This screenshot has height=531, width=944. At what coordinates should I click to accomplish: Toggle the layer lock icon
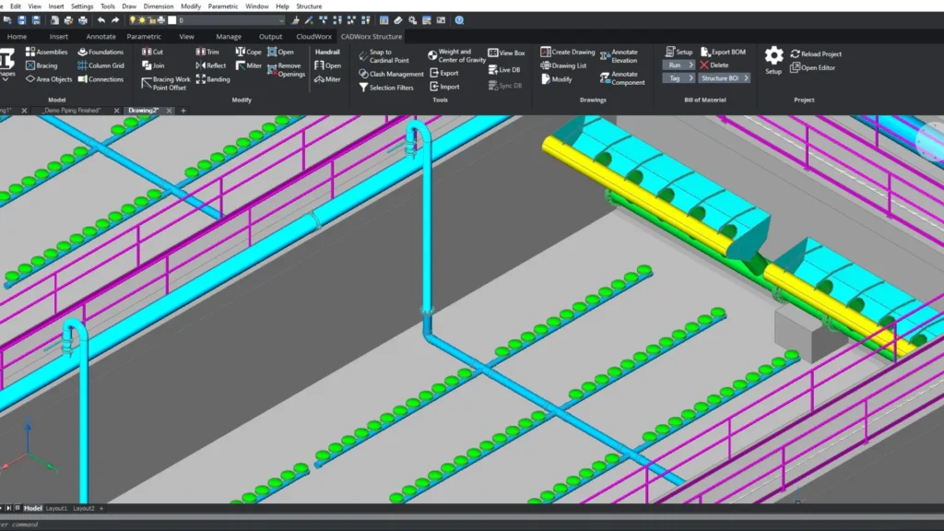152,19
